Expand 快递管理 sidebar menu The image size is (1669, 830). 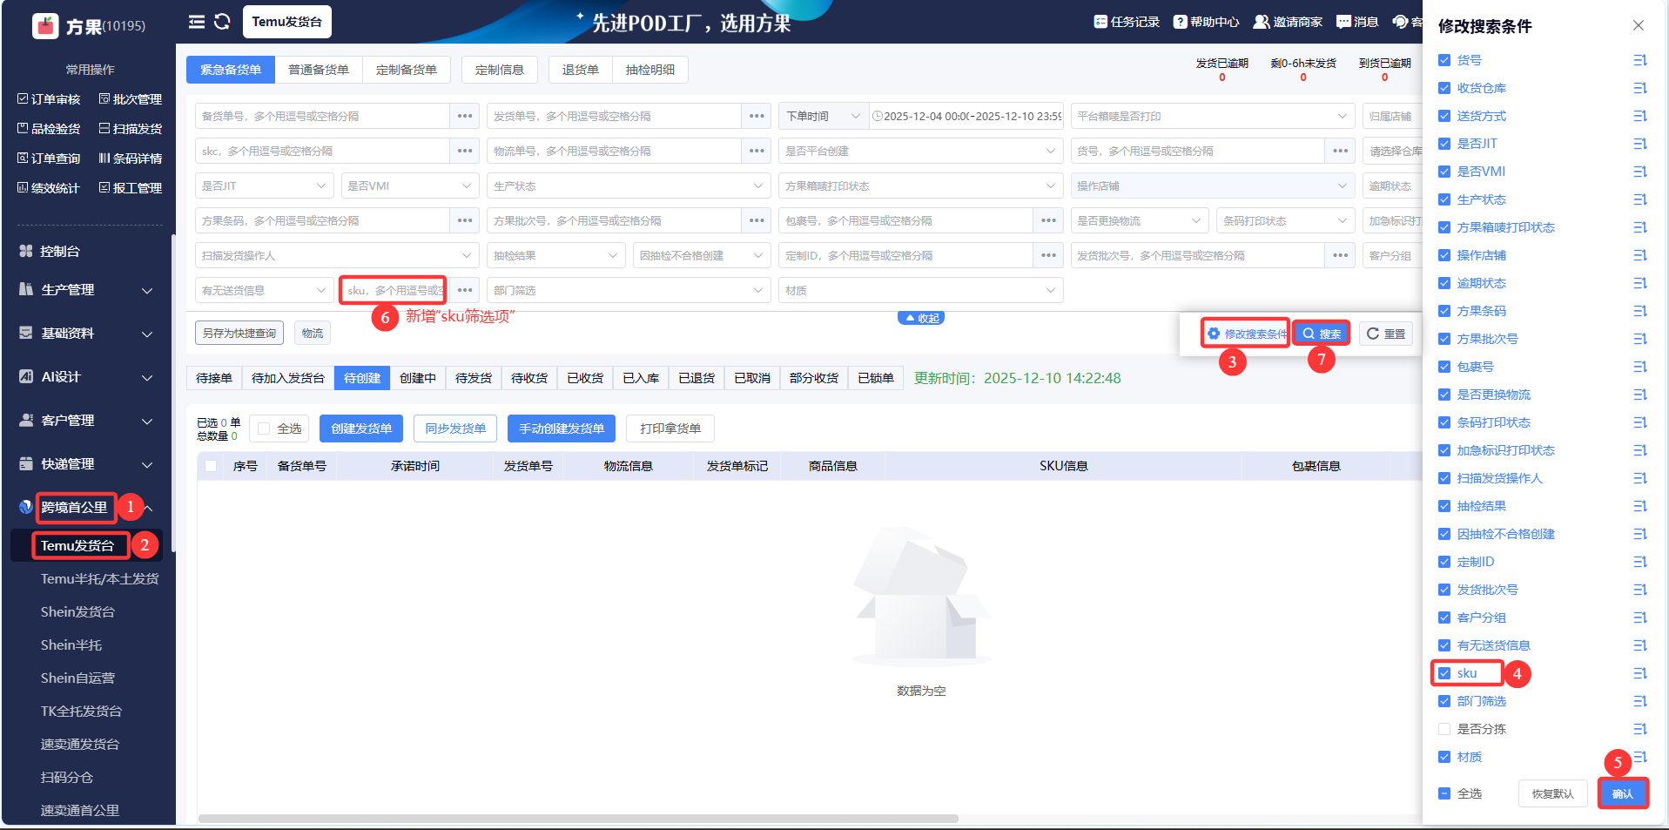click(x=86, y=464)
